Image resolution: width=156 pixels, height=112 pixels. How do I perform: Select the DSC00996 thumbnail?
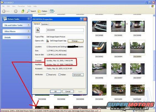point(99,69)
